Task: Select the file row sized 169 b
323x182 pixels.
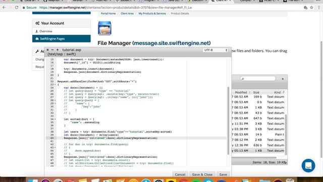Action: coord(258,97)
